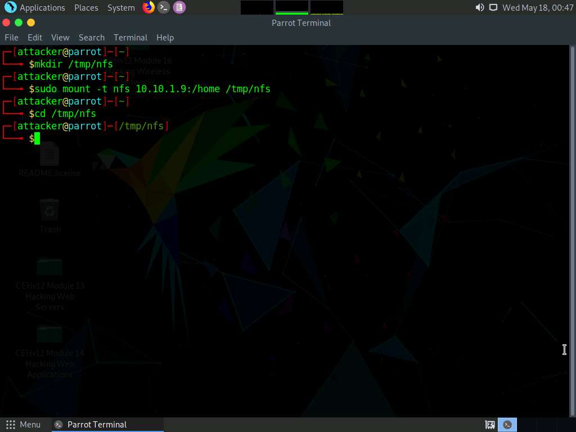Click the purple text editor launcher icon

(x=179, y=7)
